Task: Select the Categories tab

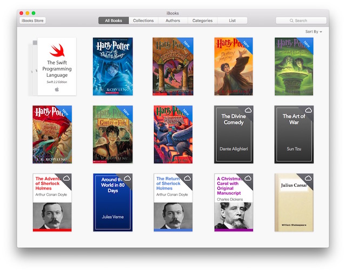Action: 202,21
